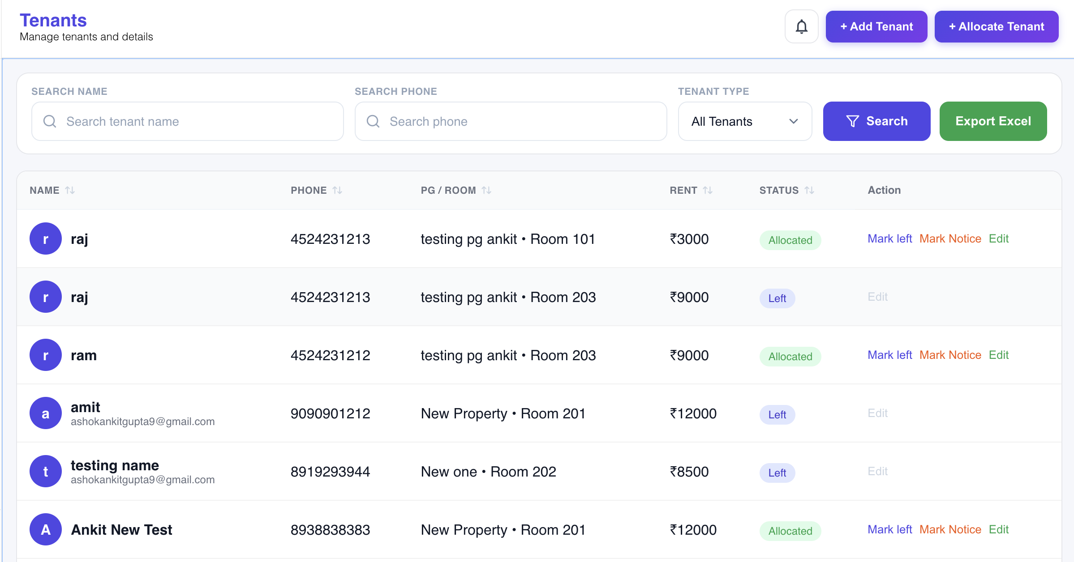
Task: Sort the table by Phone column arrows
Action: (x=337, y=190)
